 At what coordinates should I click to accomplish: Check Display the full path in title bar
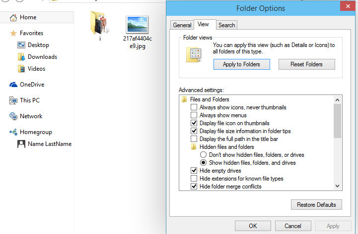pyautogui.click(x=194, y=139)
